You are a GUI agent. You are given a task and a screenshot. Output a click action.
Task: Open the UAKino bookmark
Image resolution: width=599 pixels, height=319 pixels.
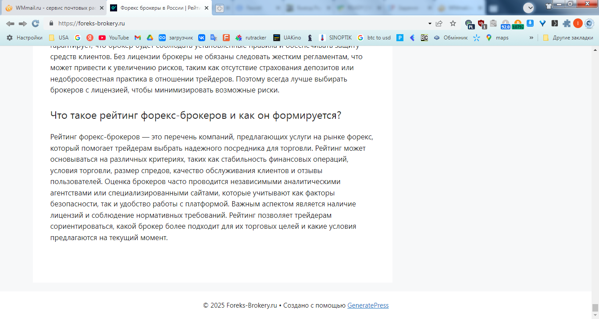click(287, 38)
